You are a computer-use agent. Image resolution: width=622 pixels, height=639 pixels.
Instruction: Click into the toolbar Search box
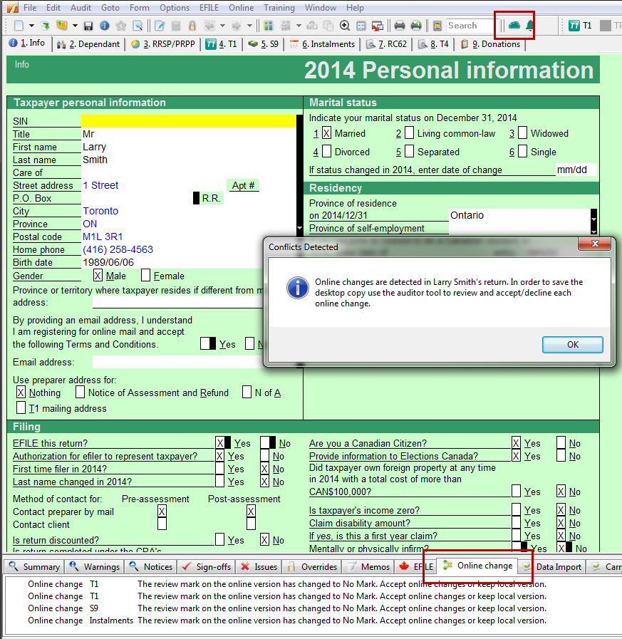[471, 26]
